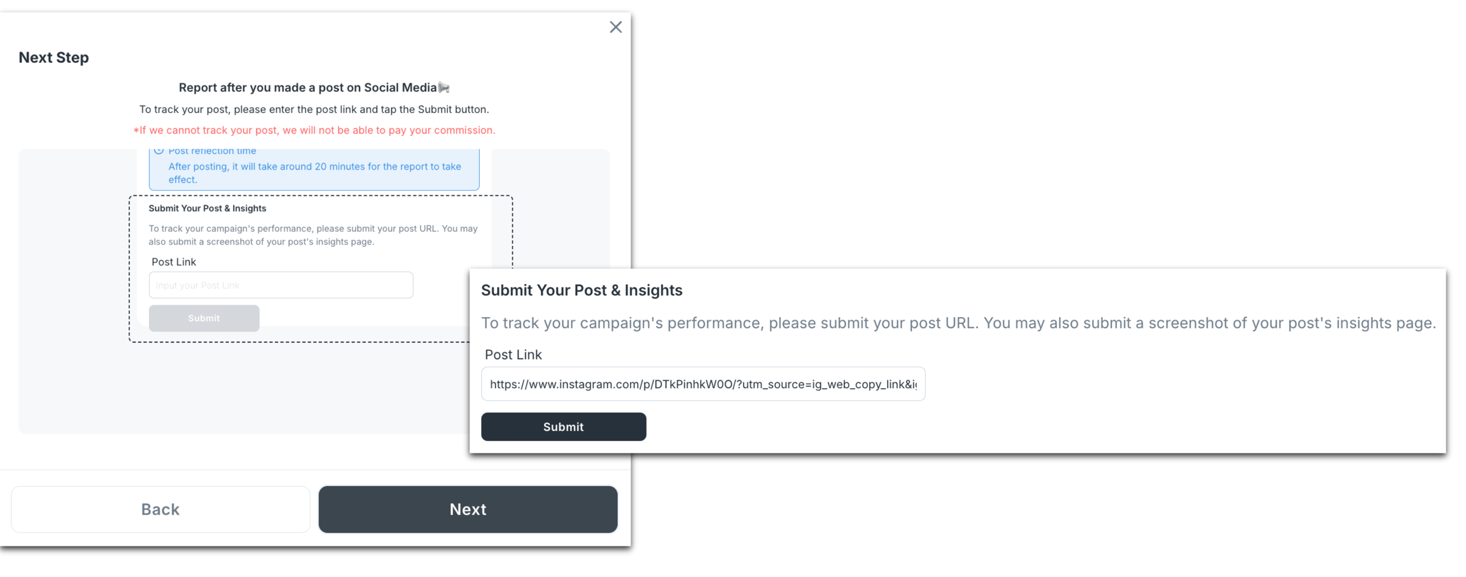Click the small campaign performance description in the dialog
Viewport: 1466px width, 577px height.
click(x=312, y=235)
